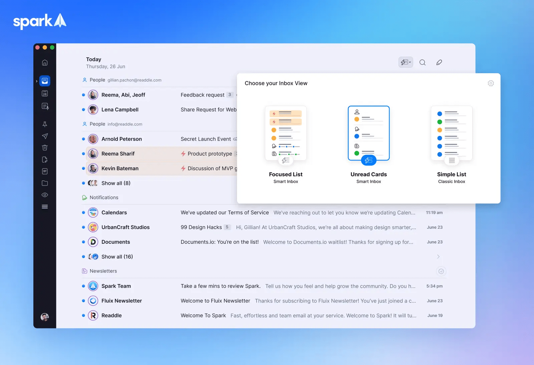The height and width of the screenshot is (365, 534).
Task: Click the Spark Team sender avatar
Action: pos(93,286)
